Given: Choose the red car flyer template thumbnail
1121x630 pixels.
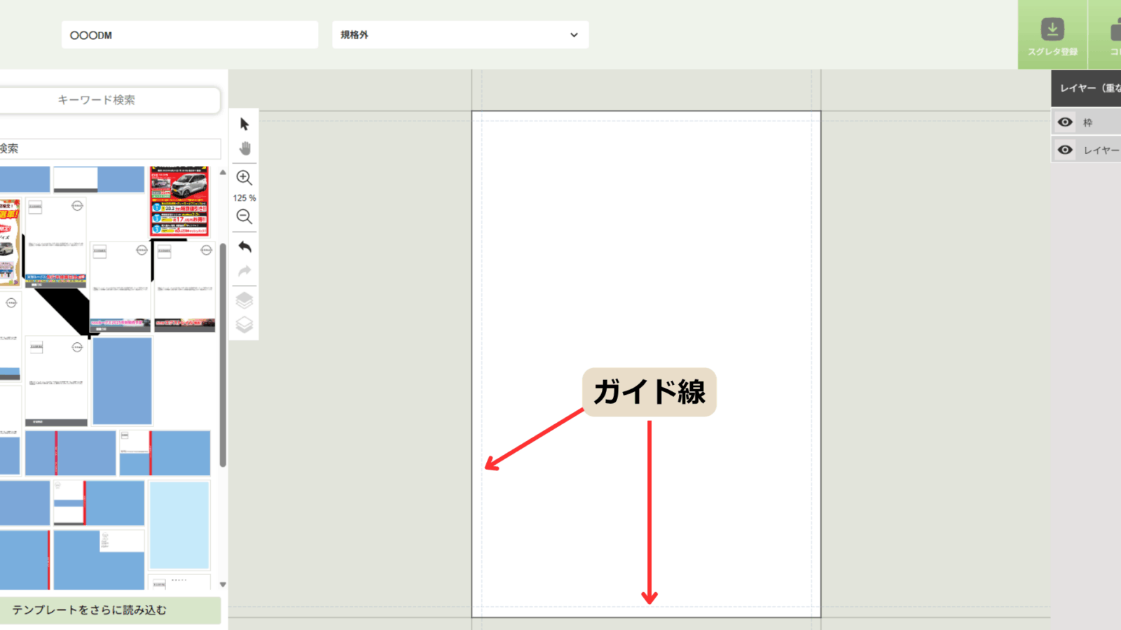Looking at the screenshot, I should coord(179,201).
